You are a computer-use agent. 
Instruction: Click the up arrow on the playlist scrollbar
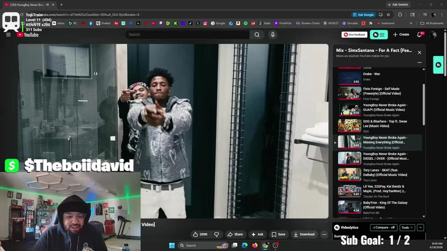(424, 69)
